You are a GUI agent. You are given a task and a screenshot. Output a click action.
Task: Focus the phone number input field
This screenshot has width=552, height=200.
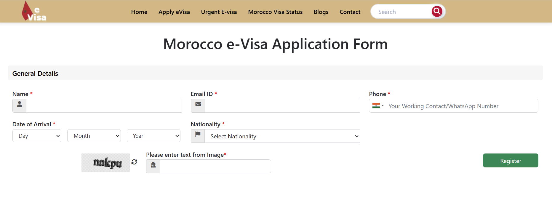(461, 106)
